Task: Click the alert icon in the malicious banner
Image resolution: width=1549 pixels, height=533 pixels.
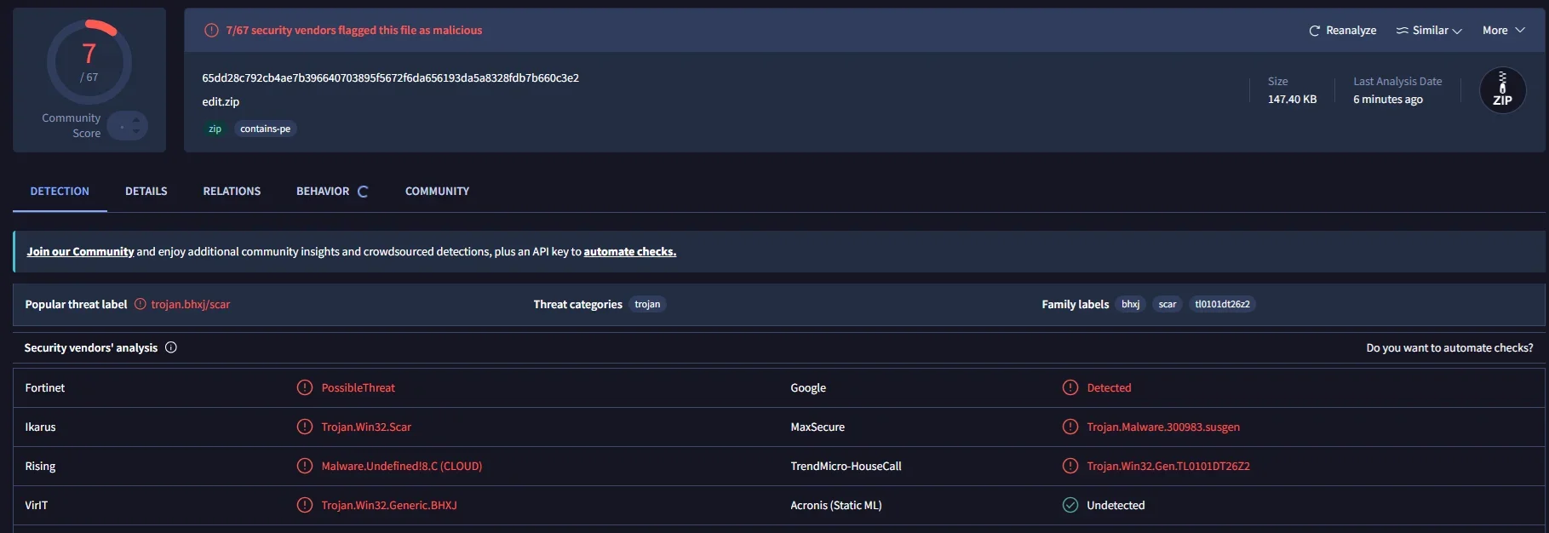Action: (211, 31)
